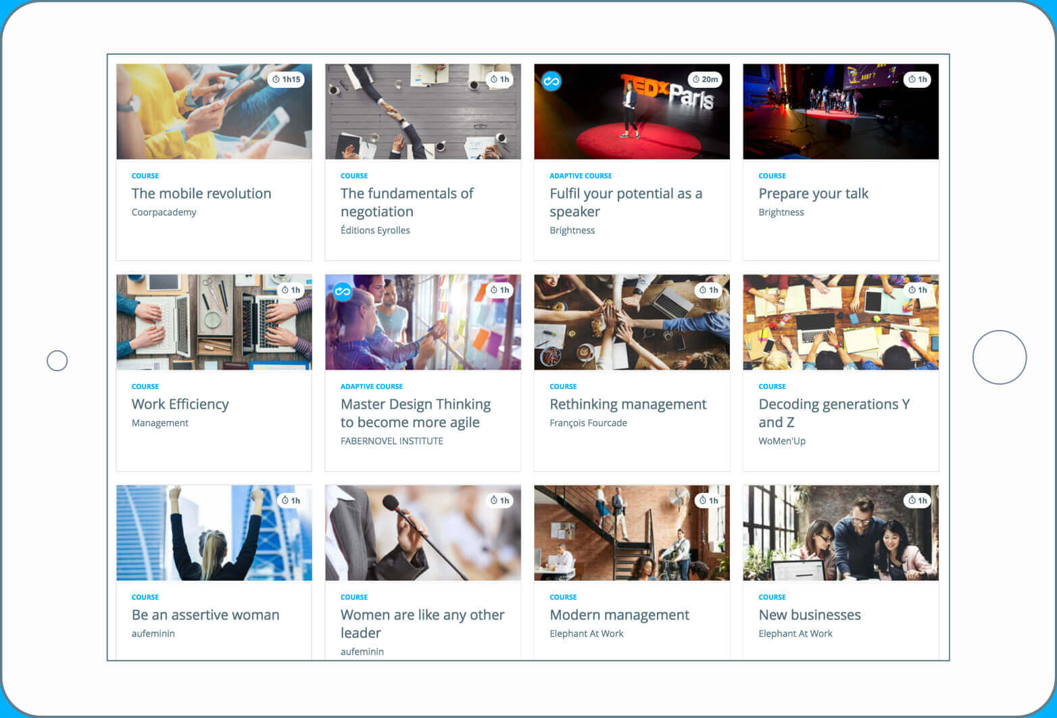
Task: Click the 1h badge on Prepare your talk
Action: point(918,79)
